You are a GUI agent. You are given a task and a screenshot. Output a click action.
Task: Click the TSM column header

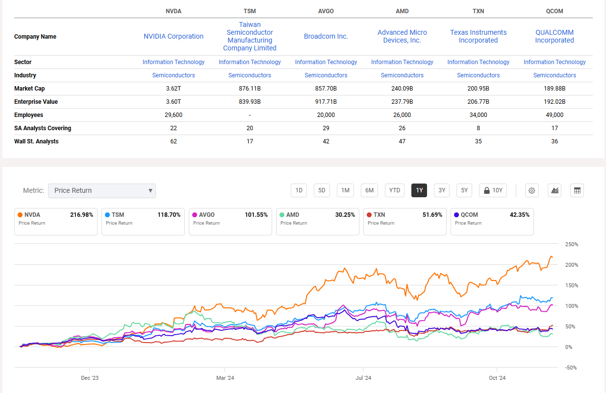250,11
